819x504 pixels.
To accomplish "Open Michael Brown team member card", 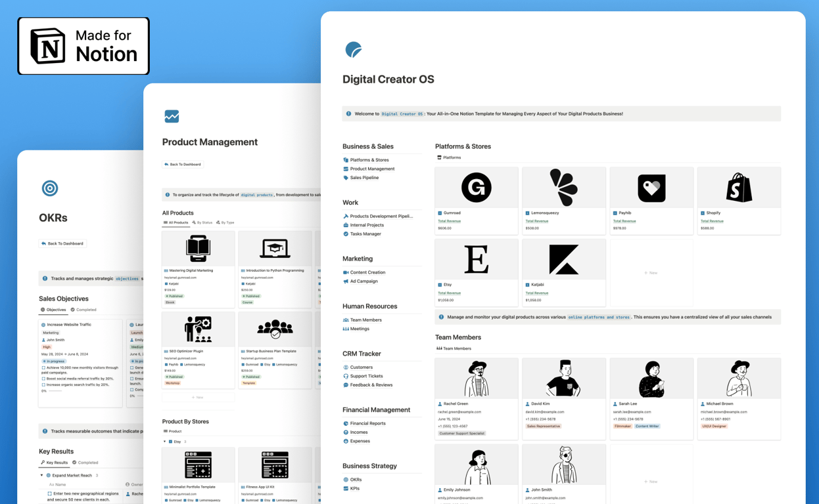I will click(x=739, y=398).
